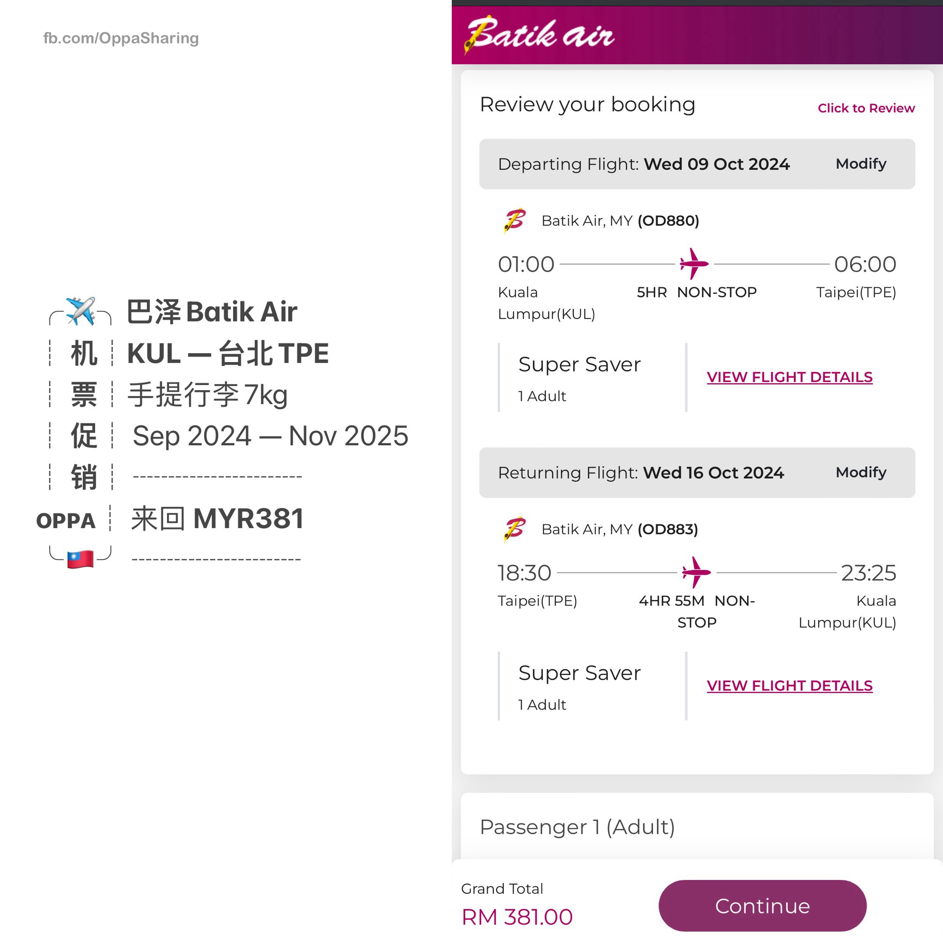Click the Batik Air OD880 airline logo

[515, 221]
